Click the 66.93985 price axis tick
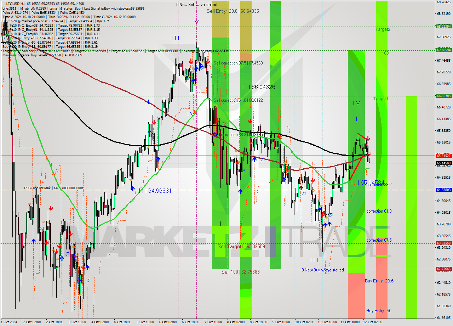 click(444, 84)
